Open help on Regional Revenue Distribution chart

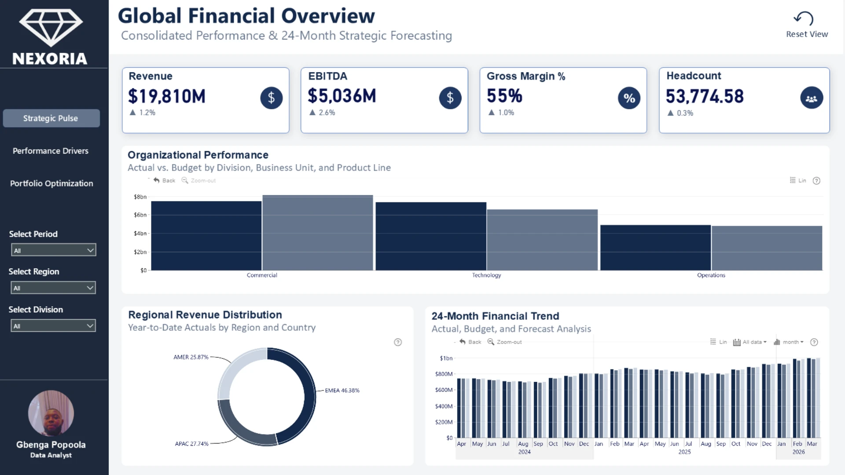[398, 342]
